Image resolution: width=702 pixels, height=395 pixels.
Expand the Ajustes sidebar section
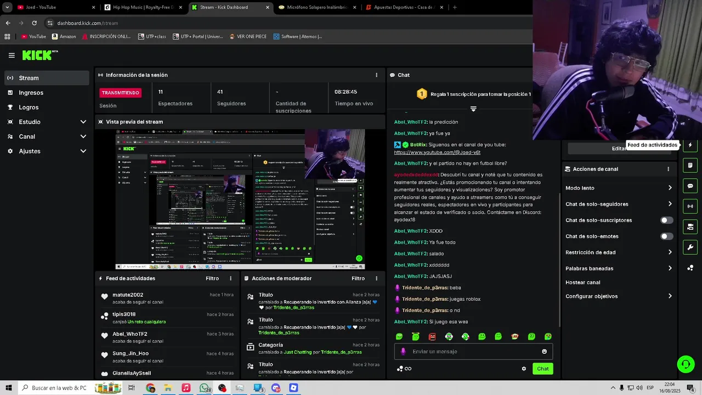pyautogui.click(x=47, y=151)
